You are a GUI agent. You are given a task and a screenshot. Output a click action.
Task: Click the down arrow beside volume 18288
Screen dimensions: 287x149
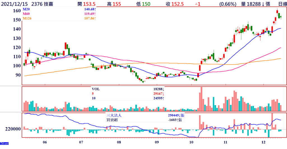pos(263,4)
